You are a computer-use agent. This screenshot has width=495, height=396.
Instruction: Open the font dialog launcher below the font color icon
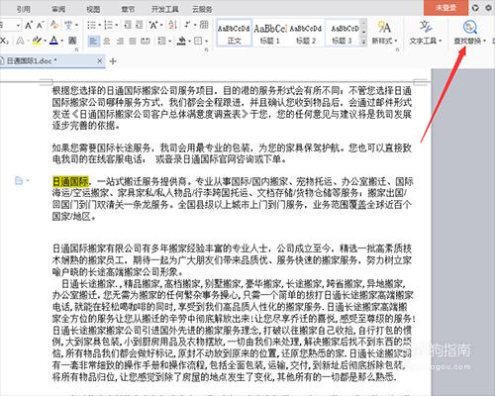tap(76, 49)
